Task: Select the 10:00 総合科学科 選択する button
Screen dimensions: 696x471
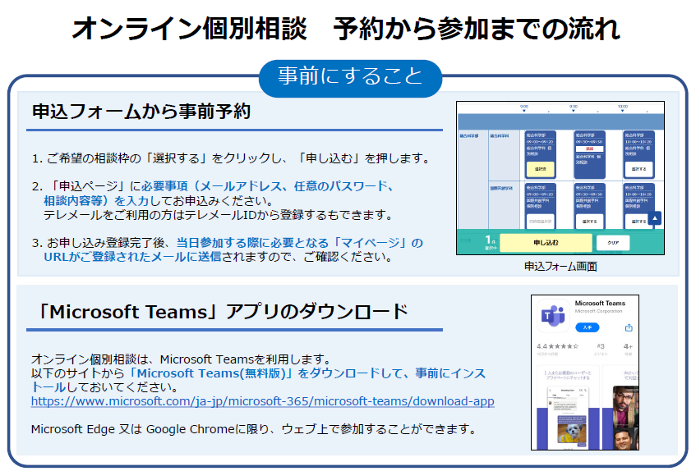Action: point(638,168)
